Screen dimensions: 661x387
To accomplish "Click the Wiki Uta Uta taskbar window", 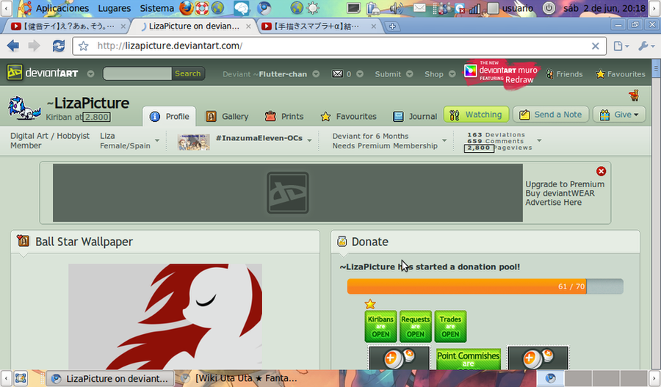I will [x=241, y=379].
